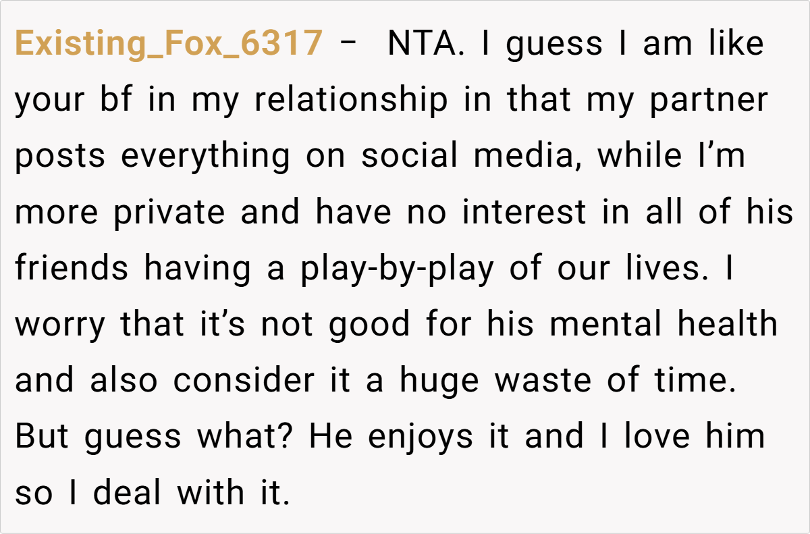Image resolution: width=810 pixels, height=534 pixels.
Task: Click the word "relationship" in the second line
Action: click(x=351, y=101)
